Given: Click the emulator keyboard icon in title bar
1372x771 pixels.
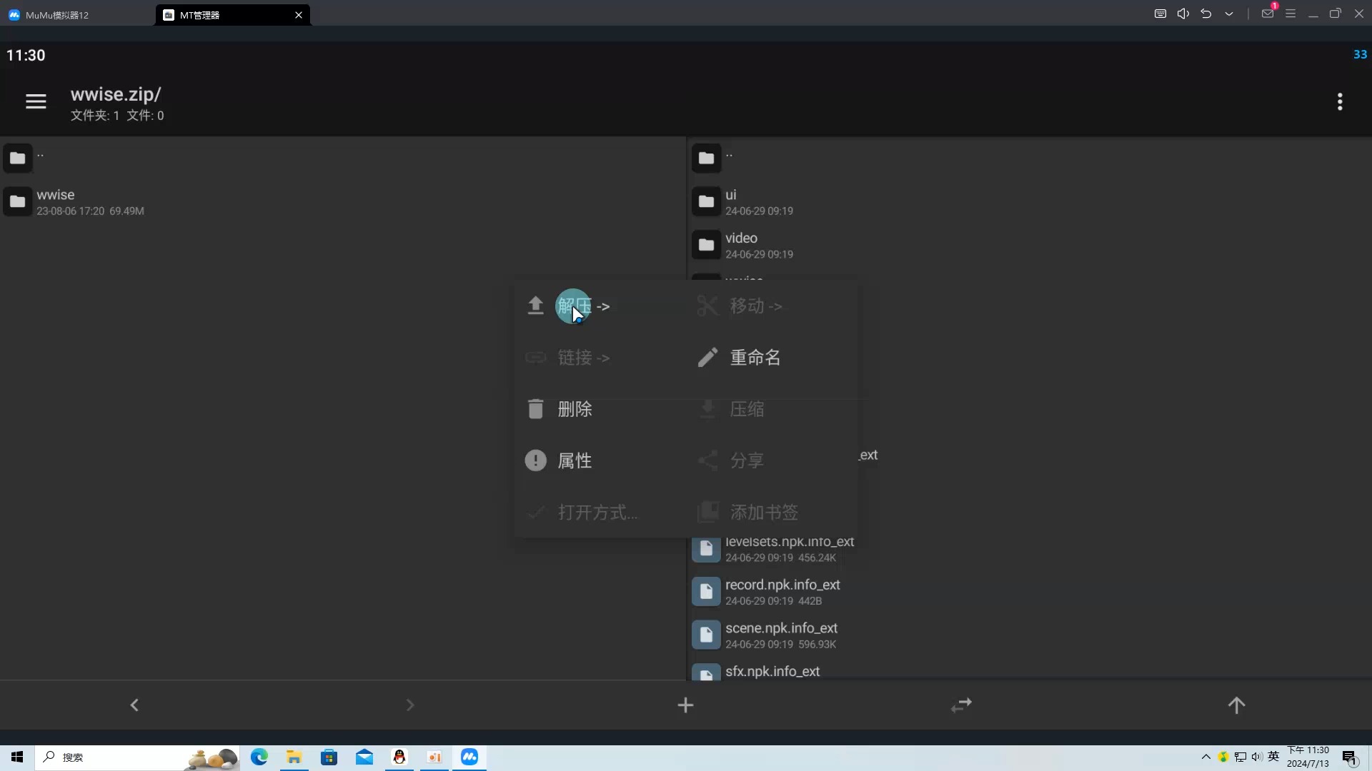Looking at the screenshot, I should (1160, 14).
